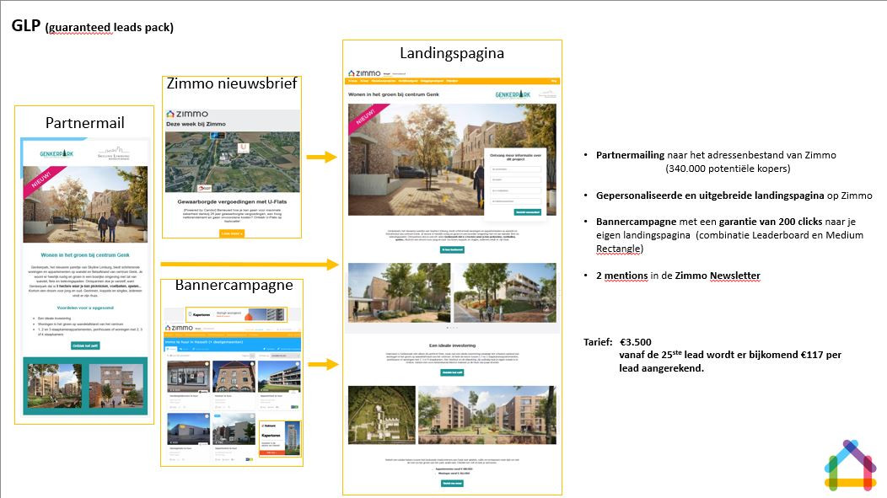Click the teal button below 'Een ideale investering'
The height and width of the screenshot is (498, 887).
pos(452,371)
